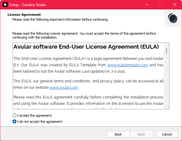Go to previous step with Back button
182x141 pixels.
[x=118, y=134]
